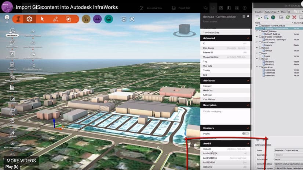This screenshot has height=170, width=303.
Task: Open the add file data source dropdown arrow
Action: point(262,18)
